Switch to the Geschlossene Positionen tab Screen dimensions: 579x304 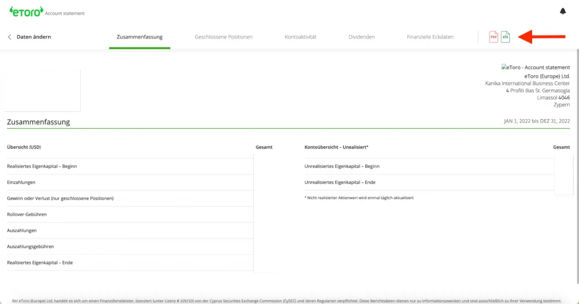pos(223,37)
